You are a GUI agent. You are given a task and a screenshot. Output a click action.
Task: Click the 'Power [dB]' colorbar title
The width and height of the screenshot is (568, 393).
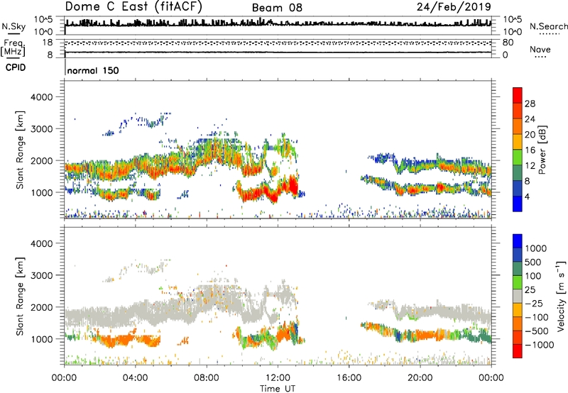(x=542, y=150)
